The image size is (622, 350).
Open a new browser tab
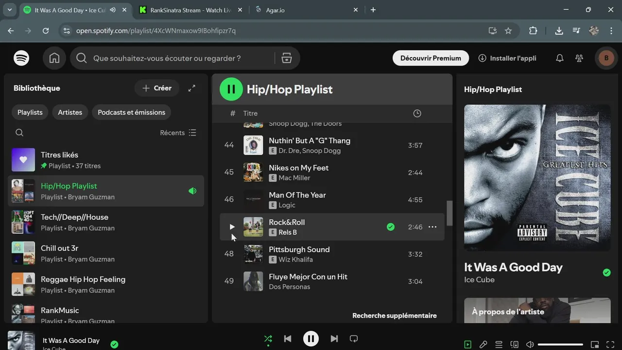tap(373, 10)
